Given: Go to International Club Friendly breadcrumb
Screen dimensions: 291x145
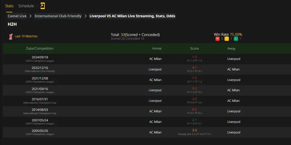Looking at the screenshot, I should pos(58,16).
